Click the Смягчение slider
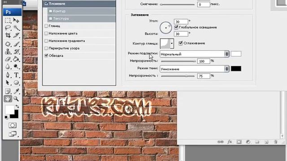Viewport: 287px width, 161px height. click(178, 4)
